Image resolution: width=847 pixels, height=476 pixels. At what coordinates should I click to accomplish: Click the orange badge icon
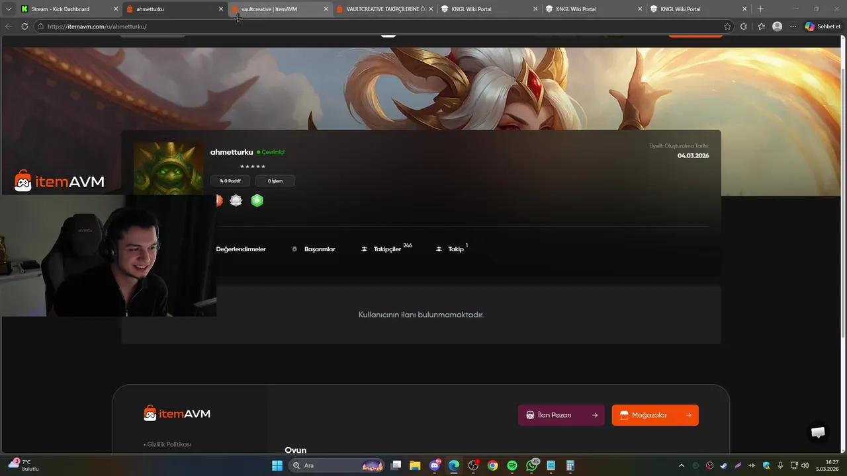pos(219,200)
